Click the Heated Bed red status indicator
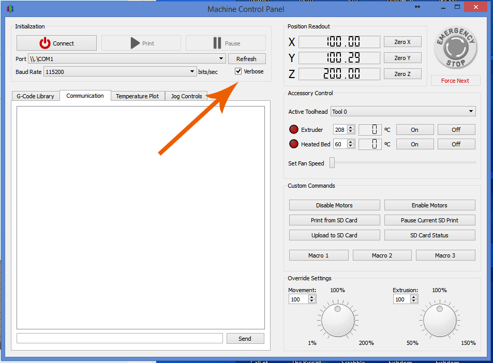 [294, 144]
